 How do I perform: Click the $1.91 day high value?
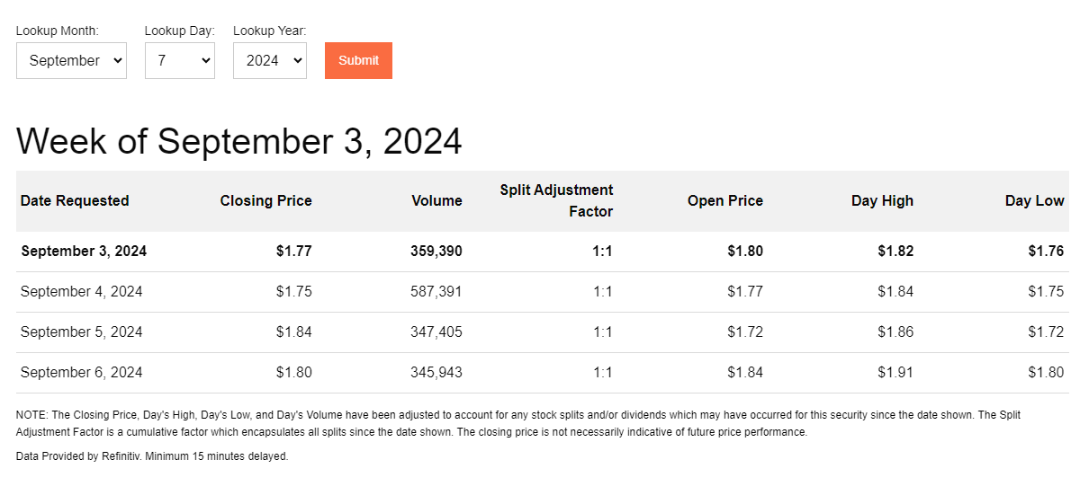[x=895, y=372]
